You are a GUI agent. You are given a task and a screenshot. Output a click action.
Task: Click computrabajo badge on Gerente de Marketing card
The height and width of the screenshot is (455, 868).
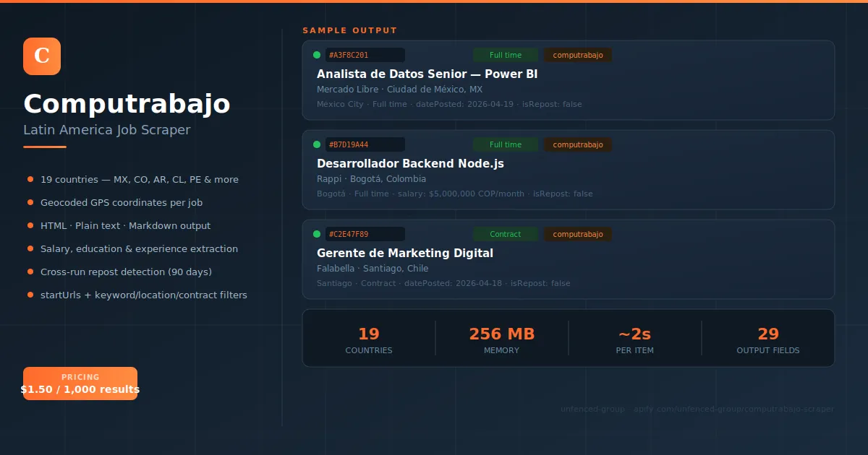pyautogui.click(x=578, y=234)
